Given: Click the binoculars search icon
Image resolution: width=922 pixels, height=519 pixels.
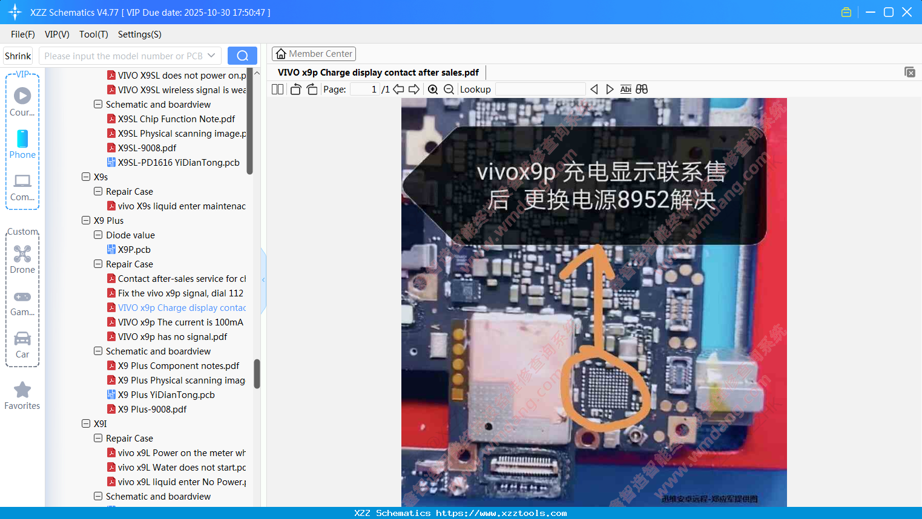Looking at the screenshot, I should [x=642, y=89].
